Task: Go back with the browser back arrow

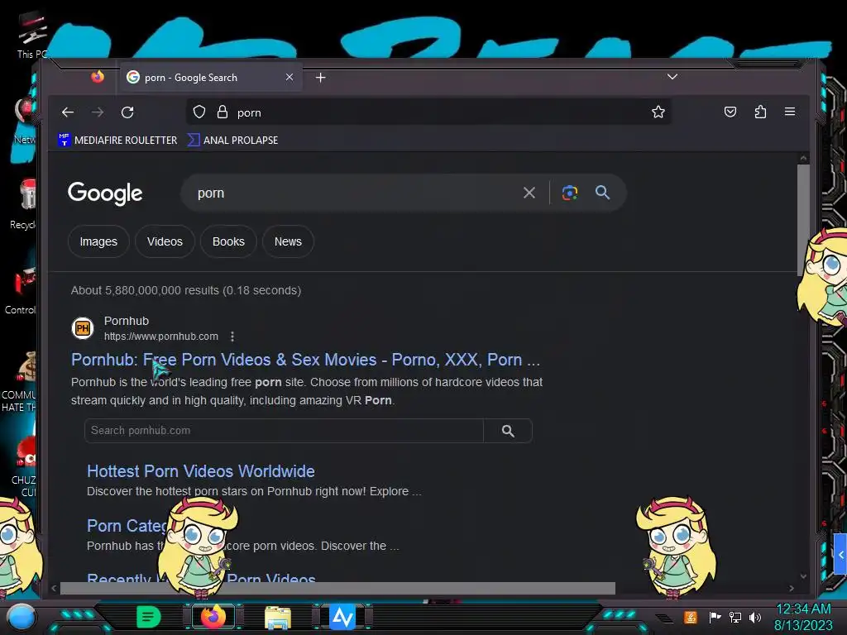Action: 68,112
